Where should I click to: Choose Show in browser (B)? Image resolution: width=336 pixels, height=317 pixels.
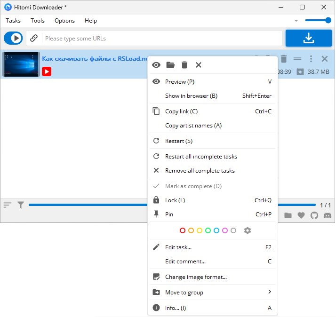click(x=212, y=96)
